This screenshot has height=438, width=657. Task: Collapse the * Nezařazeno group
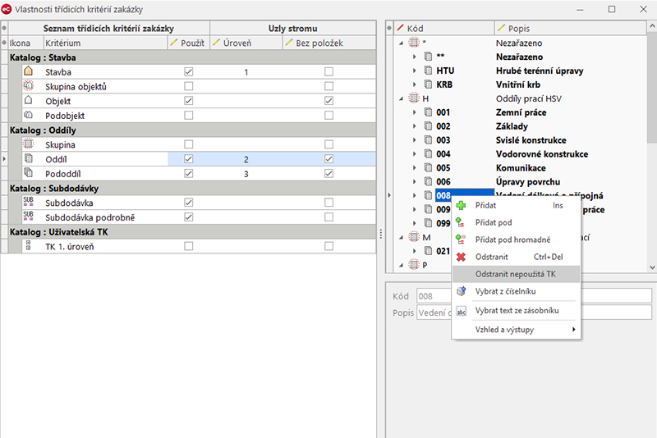(x=402, y=43)
